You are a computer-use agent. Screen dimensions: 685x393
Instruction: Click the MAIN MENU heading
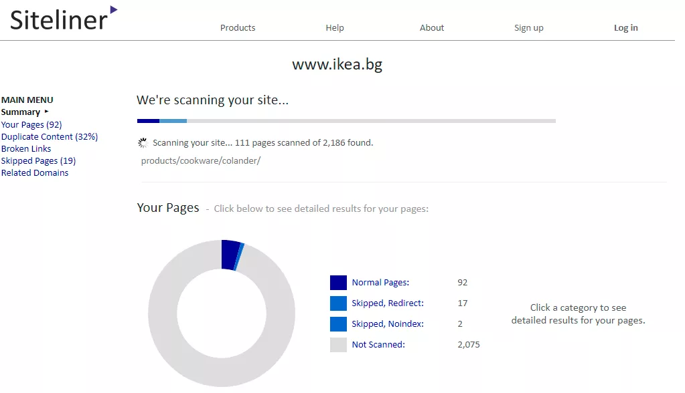pyautogui.click(x=27, y=100)
